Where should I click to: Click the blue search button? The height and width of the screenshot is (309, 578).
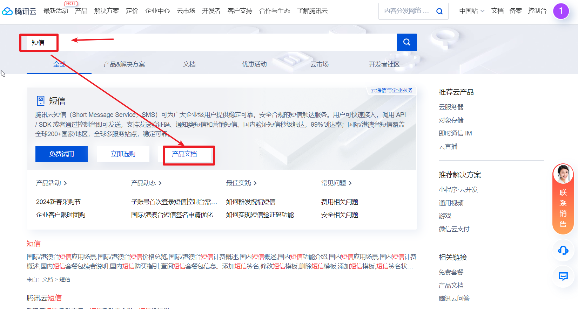[407, 42]
